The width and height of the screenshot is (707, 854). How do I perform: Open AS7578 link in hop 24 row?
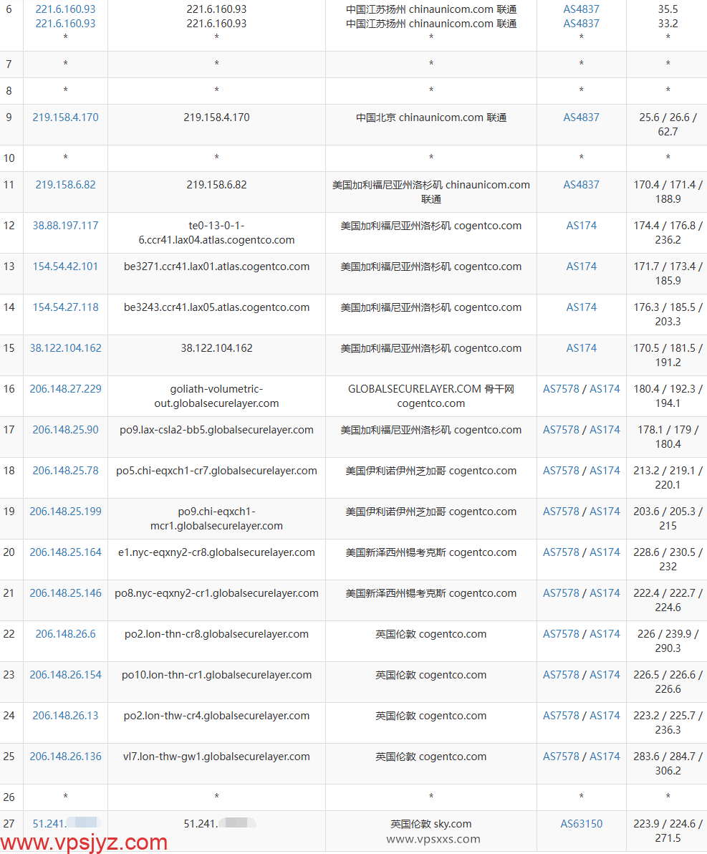click(561, 716)
